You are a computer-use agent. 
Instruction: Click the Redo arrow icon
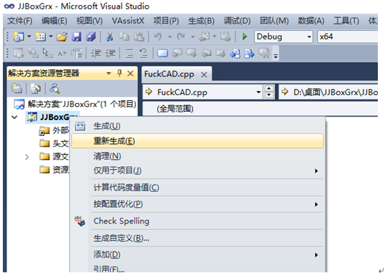point(181,36)
